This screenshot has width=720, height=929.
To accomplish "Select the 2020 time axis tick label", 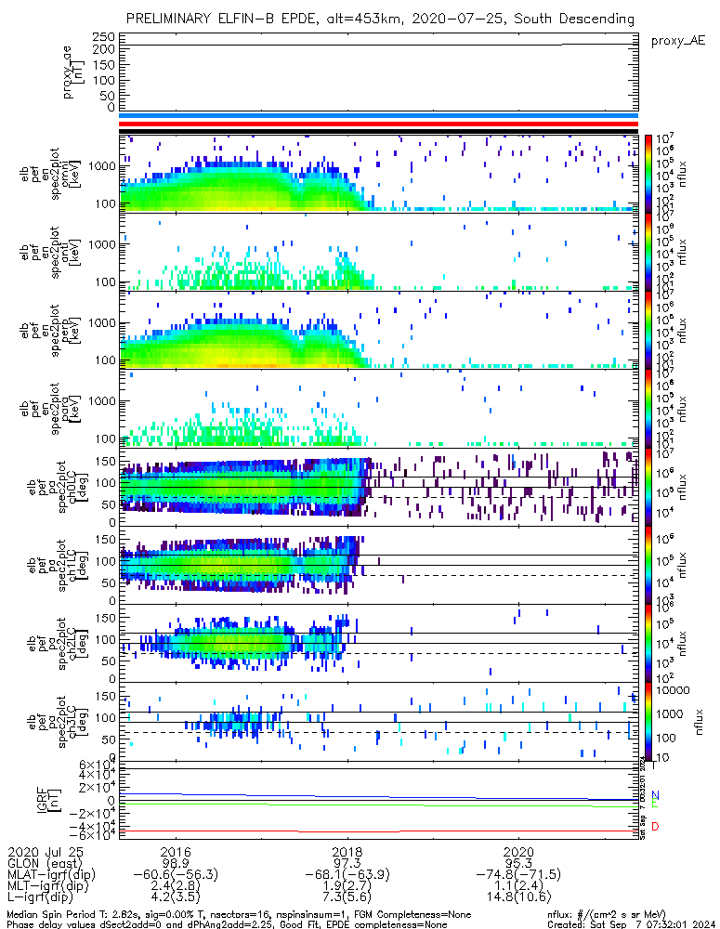I will 518,851.
